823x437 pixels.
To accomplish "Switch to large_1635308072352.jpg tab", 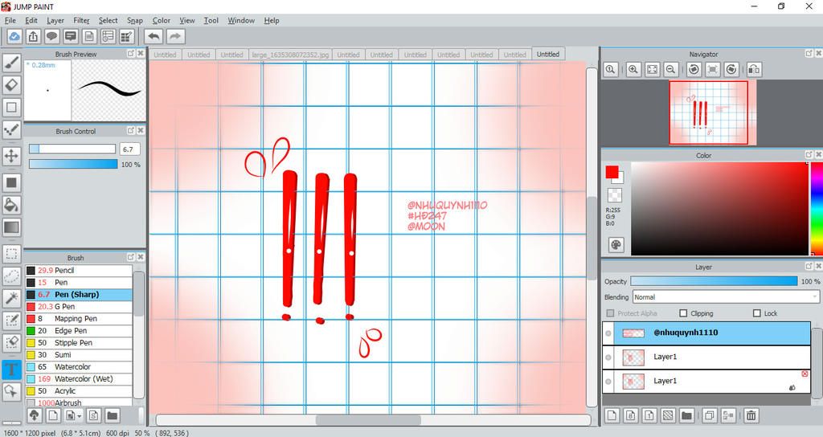I will (290, 55).
